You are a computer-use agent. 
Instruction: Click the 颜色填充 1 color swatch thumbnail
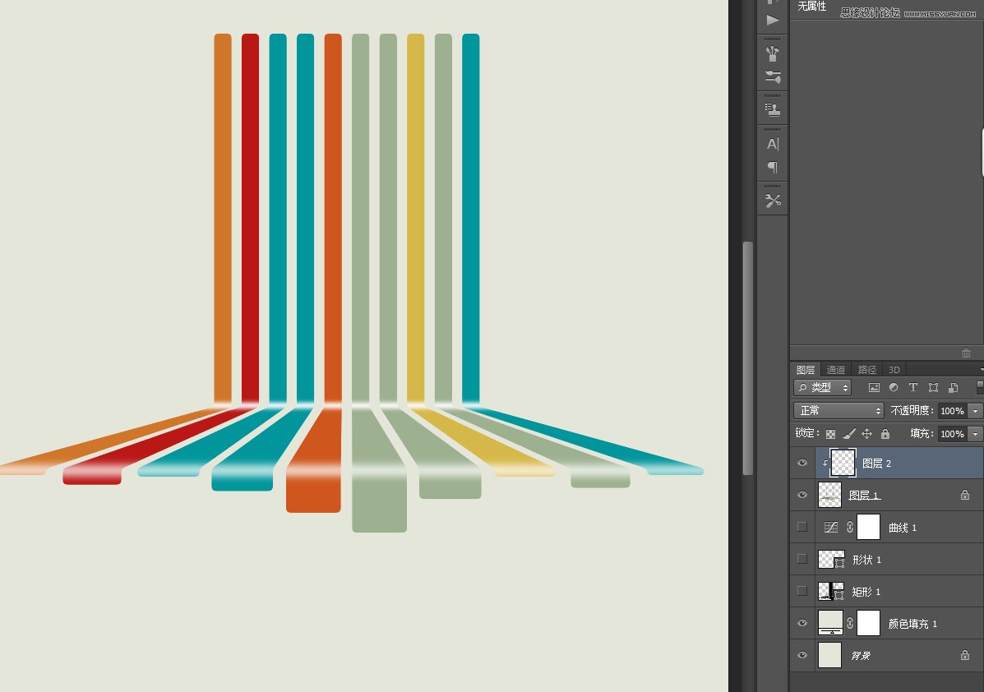click(830, 623)
